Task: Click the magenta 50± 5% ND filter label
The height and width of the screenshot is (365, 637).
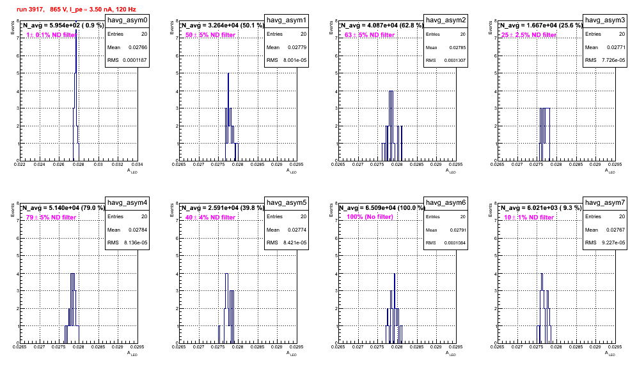Action: (210, 35)
